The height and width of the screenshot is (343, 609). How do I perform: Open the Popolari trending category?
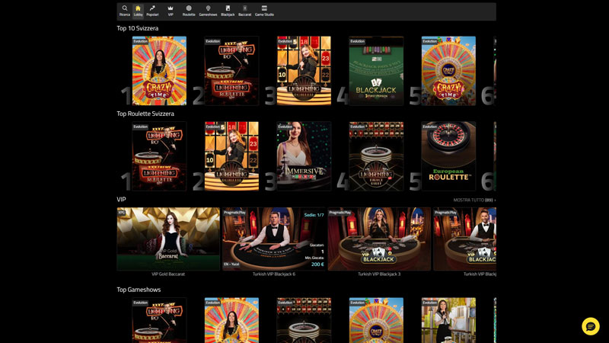[152, 11]
